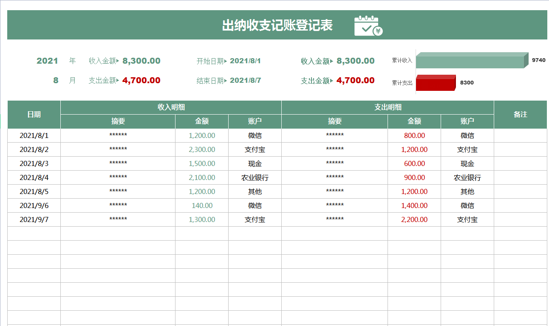This screenshot has width=549, height=326.
Task: Click the 累计支出 chart axis label
Action: click(402, 83)
